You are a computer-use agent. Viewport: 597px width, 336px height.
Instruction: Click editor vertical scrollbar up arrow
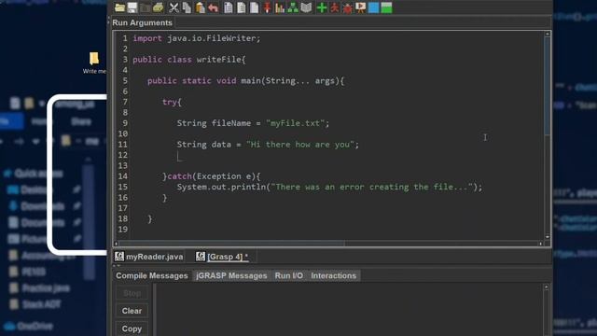548,35
